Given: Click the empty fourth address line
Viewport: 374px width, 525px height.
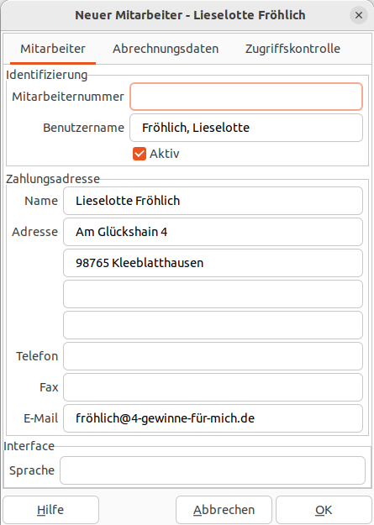Looking at the screenshot, I should [x=213, y=325].
